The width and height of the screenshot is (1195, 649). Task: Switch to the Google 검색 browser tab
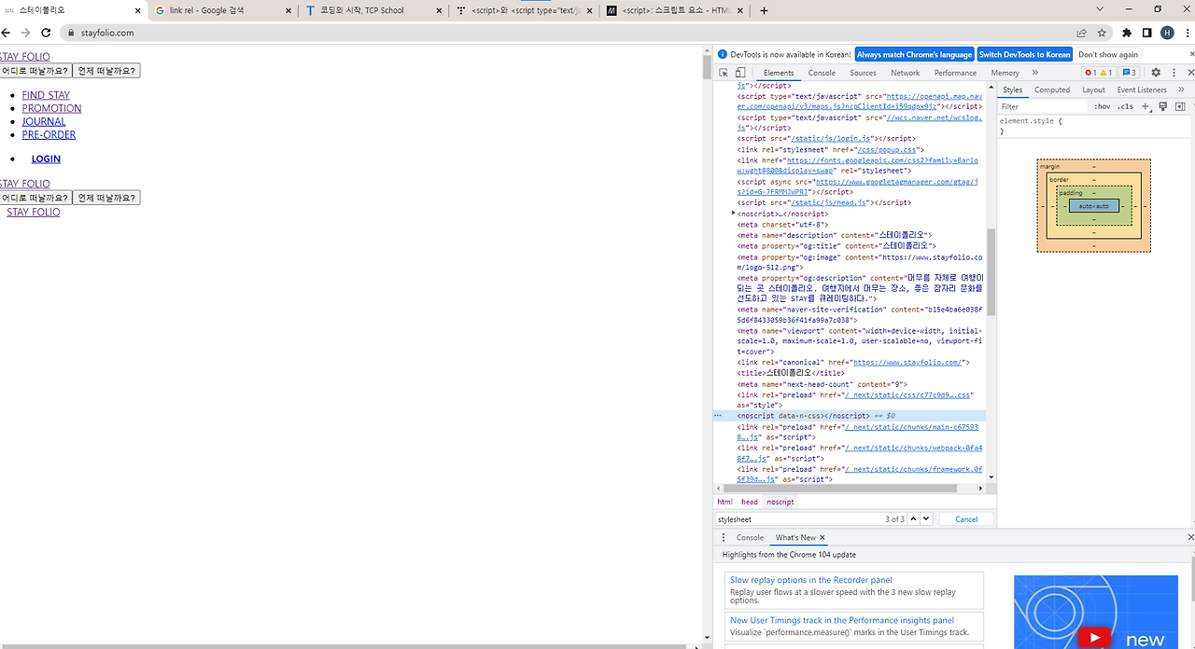223,10
